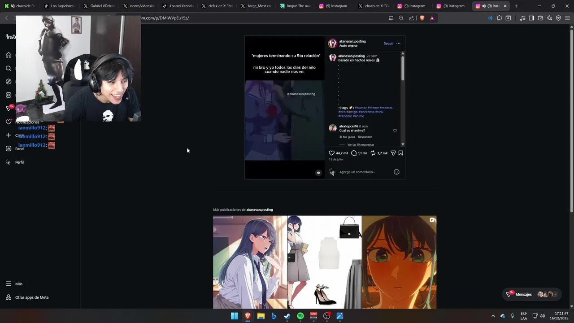
Task: Click Responder under alexlopcer16's comment
Action: (x=365, y=137)
